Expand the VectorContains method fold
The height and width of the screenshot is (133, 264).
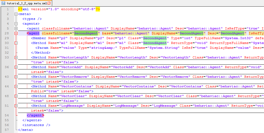[16, 86]
